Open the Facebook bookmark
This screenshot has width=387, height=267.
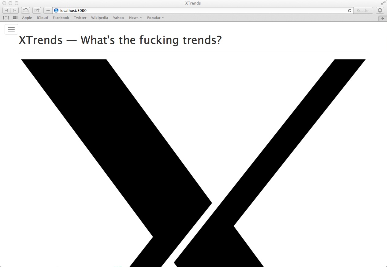point(61,18)
